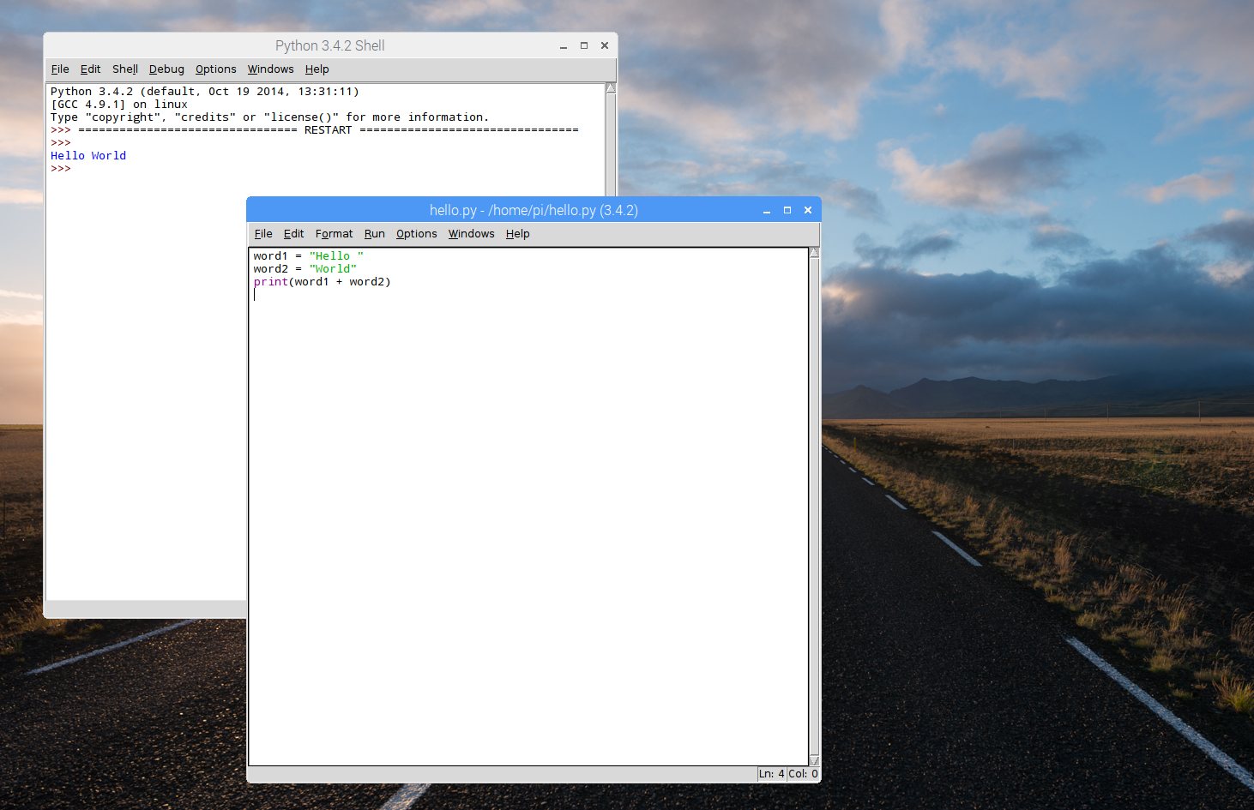Screen dimensions: 1254x810
Task: Click the Hello World output in the Shell
Action: pos(88,155)
